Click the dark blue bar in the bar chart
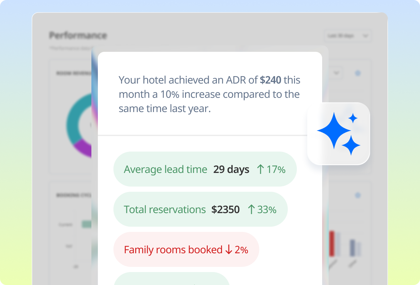This screenshot has width=420, height=285. click(352, 248)
